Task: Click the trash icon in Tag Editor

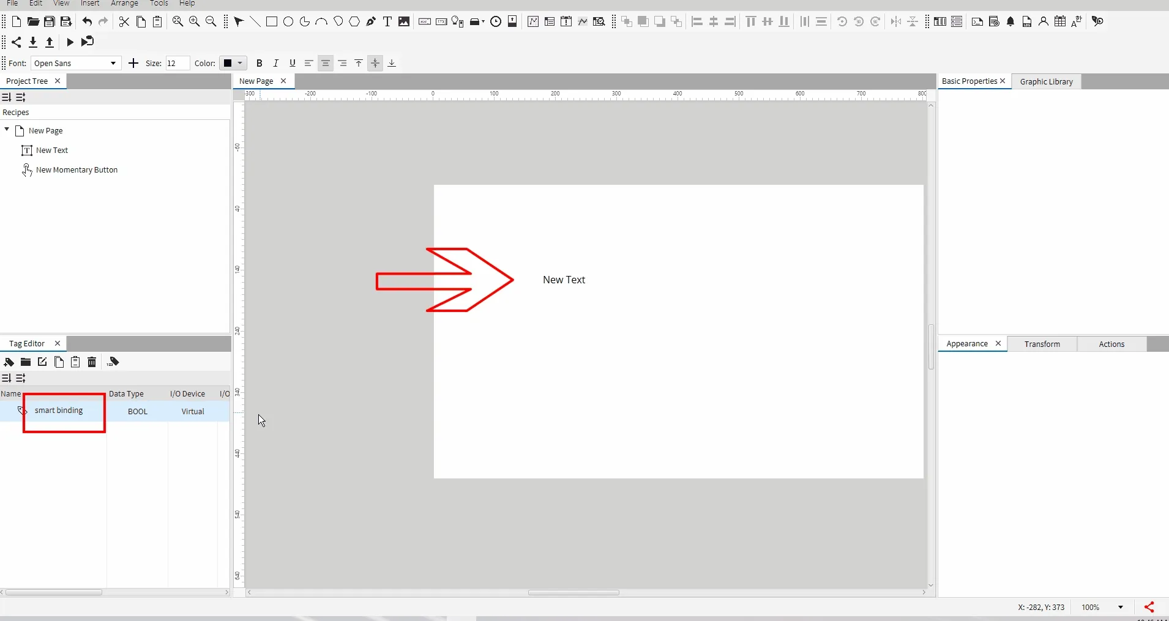Action: pos(92,362)
